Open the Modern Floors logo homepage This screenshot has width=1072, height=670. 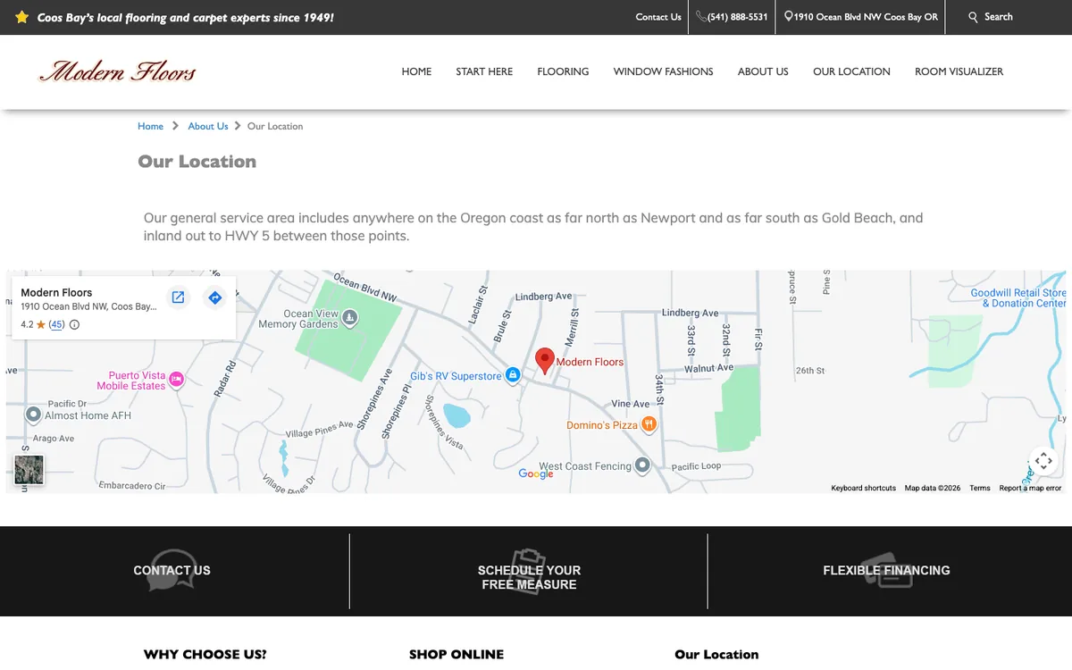coord(117,71)
